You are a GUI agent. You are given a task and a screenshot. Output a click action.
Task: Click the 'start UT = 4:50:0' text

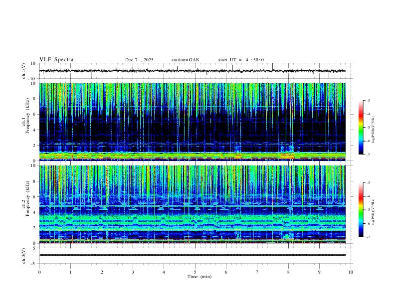pos(241,60)
